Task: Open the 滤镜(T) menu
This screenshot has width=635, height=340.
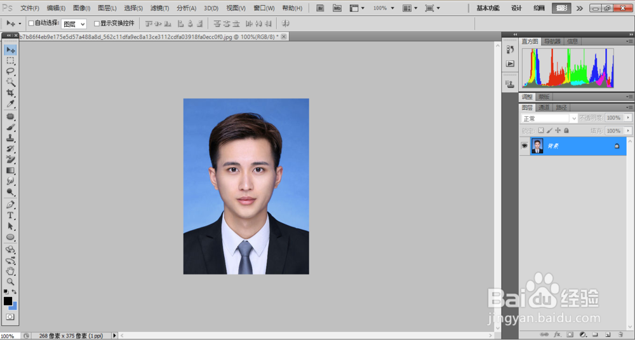Action: point(159,8)
